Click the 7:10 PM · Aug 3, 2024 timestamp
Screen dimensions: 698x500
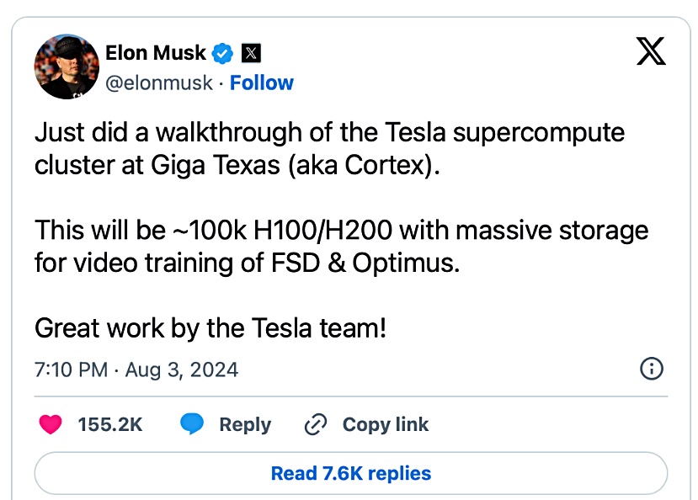click(136, 370)
